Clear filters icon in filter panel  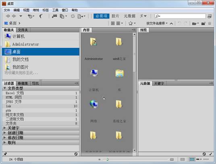(76, 154)
